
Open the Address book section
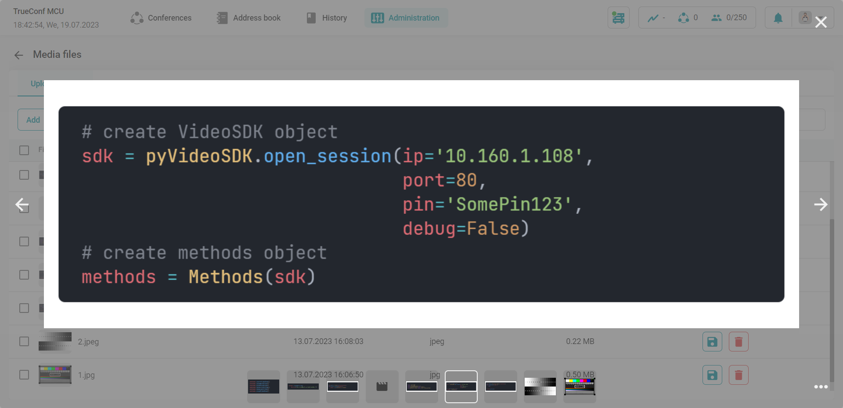tap(249, 18)
